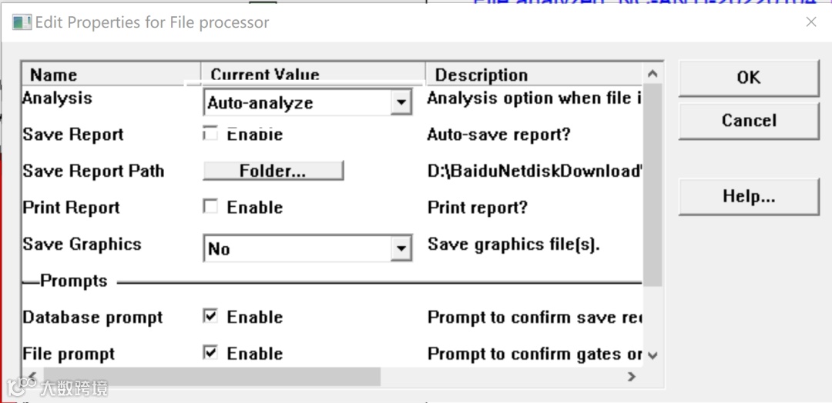Image resolution: width=832 pixels, height=403 pixels.
Task: Expand the Save Graphics dropdown arrow
Action: pyautogui.click(x=401, y=248)
